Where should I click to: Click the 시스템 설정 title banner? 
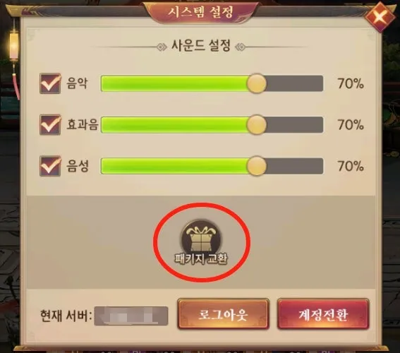click(200, 12)
